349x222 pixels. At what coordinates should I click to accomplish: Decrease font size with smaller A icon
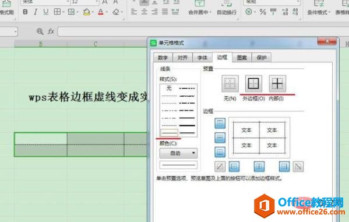point(115,2)
